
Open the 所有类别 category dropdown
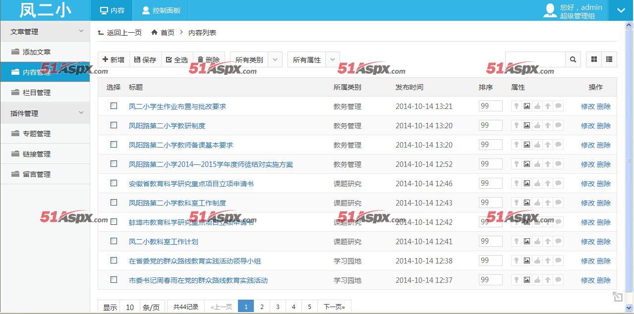tap(256, 59)
